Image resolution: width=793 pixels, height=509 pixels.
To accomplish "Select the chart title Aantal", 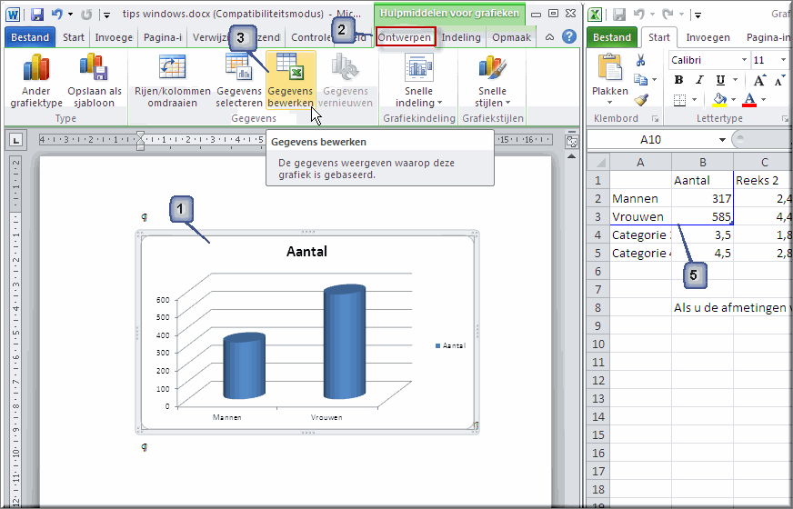I will (306, 251).
